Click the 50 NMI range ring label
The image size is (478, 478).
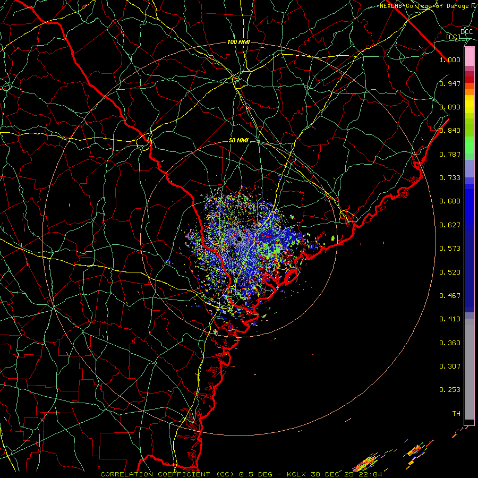pos(238,141)
